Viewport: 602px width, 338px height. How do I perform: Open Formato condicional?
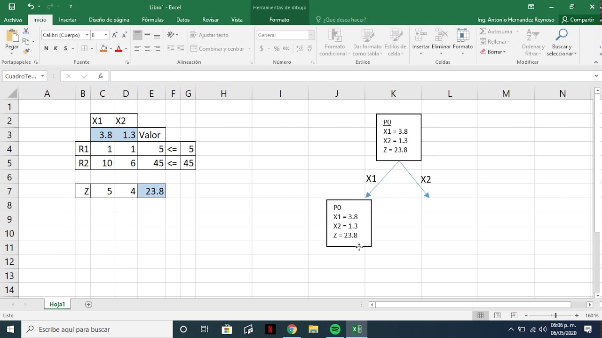(335, 42)
